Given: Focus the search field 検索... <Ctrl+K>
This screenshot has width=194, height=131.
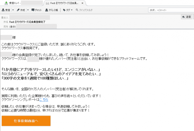Looking at the screenshot, I should [171, 10].
